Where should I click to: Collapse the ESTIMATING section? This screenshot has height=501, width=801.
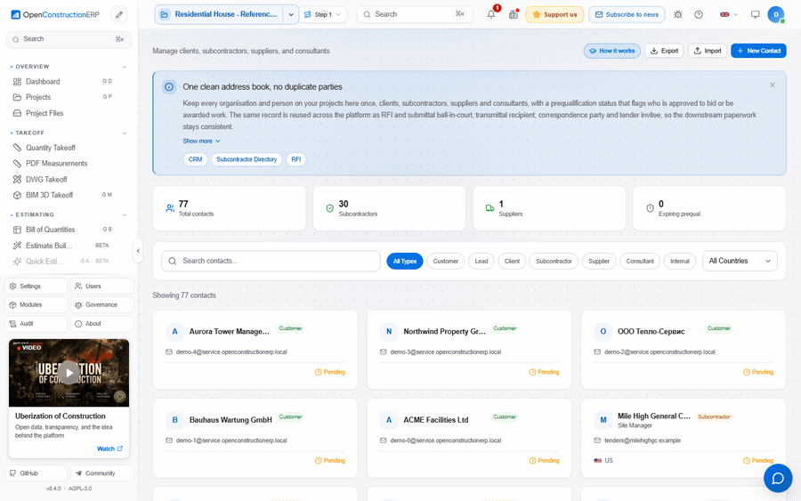124,215
